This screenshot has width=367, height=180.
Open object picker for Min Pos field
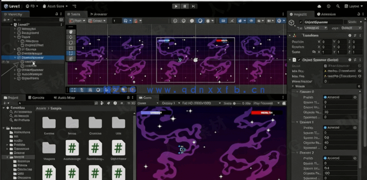point(359,71)
